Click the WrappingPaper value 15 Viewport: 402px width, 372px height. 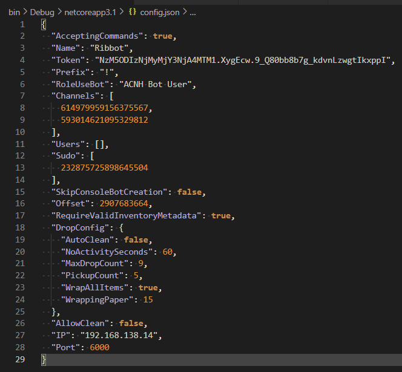pyautogui.click(x=148, y=300)
